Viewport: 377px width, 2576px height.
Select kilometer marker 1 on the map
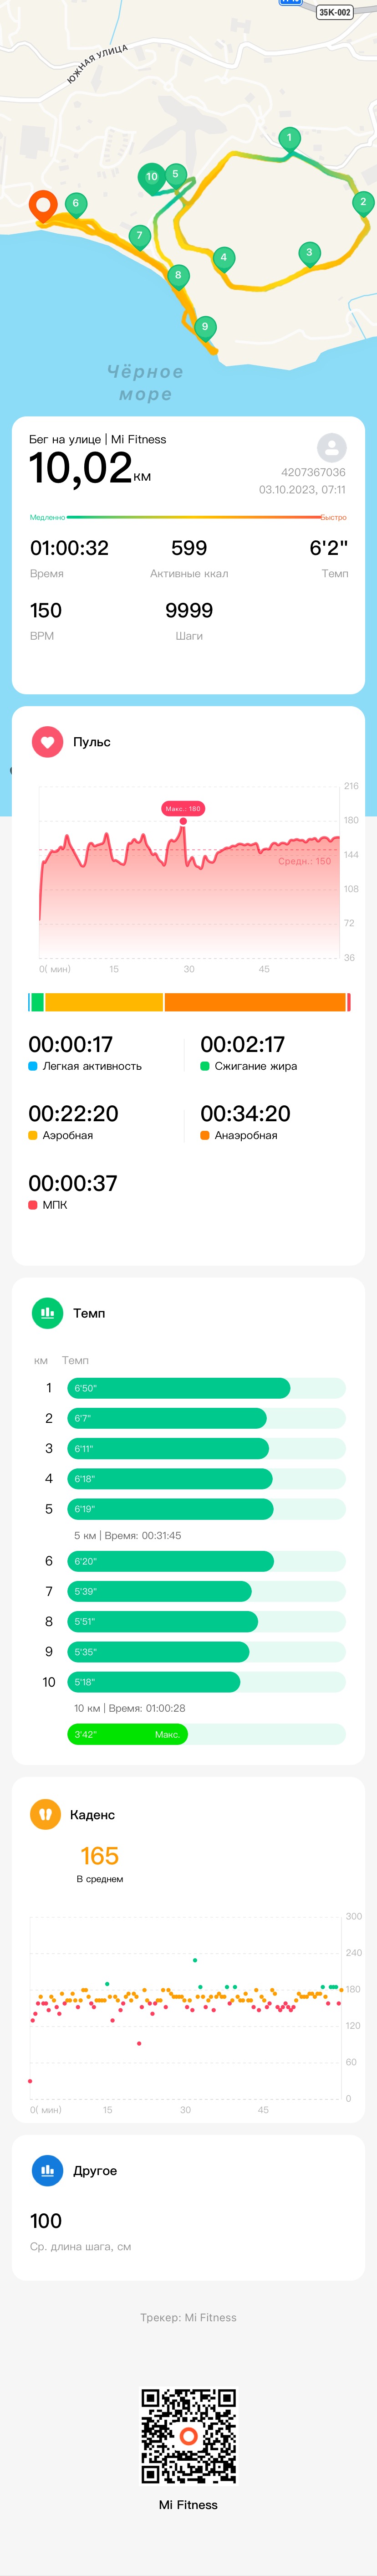coord(289,140)
